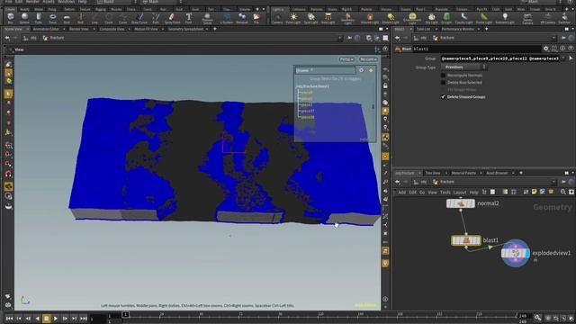The image size is (576, 324).
Task: Add an Ambient Light from the shelf
Action: 505,18
